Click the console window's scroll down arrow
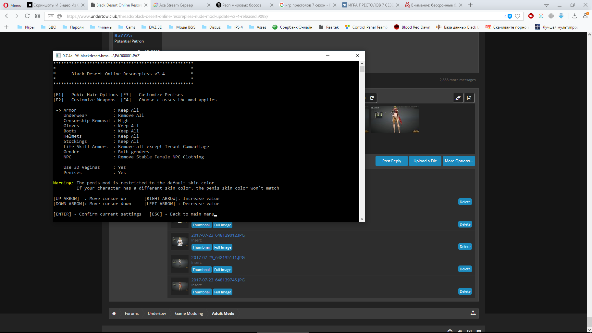 coord(362,219)
